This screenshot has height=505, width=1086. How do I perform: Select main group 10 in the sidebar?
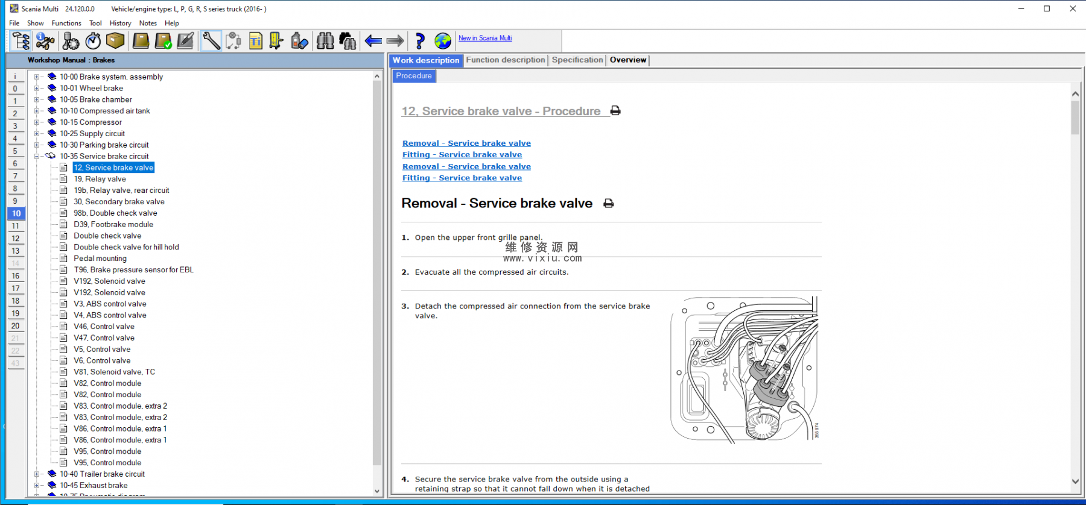(16, 213)
